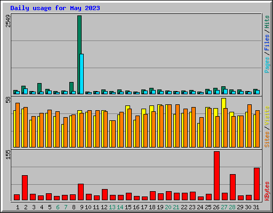Screen dimensions: 273x213
Task: Click the green Hits bar for day 8
Action: (x=71, y=88)
